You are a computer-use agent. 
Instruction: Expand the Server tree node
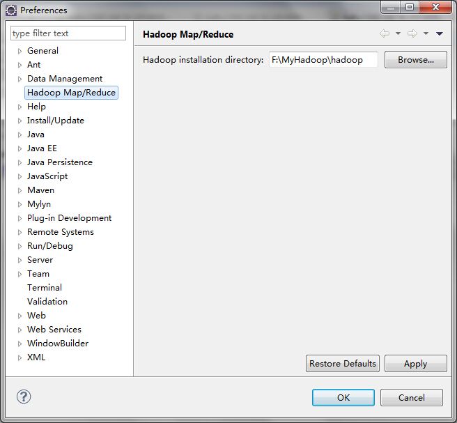[20, 260]
